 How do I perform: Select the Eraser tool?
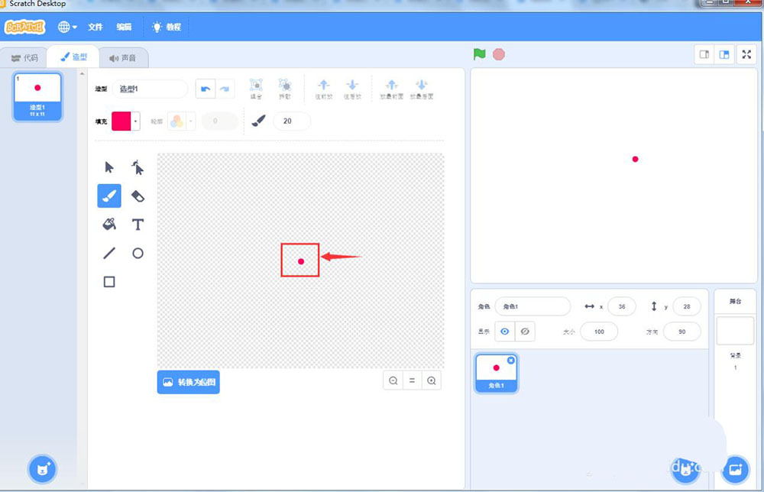138,196
